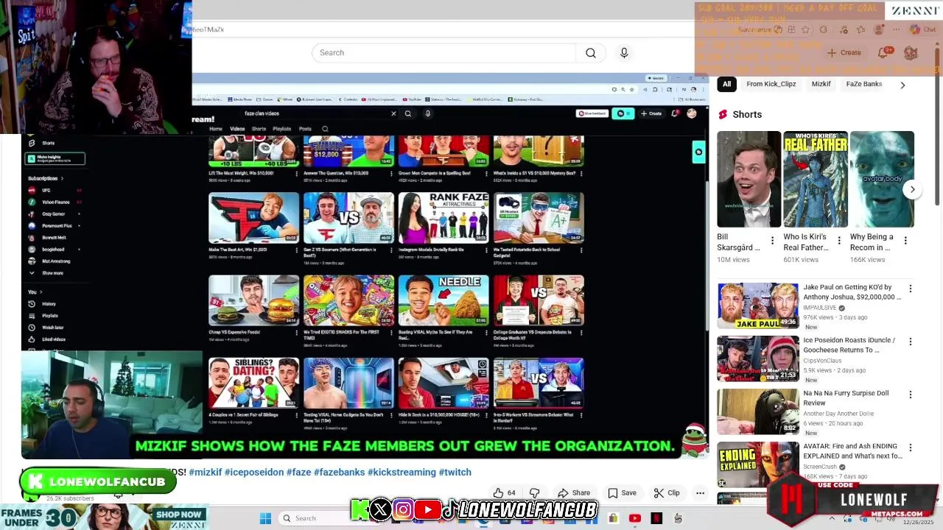The image size is (943, 530).
Task: Show next Shorts with the arrow
Action: pyautogui.click(x=912, y=189)
